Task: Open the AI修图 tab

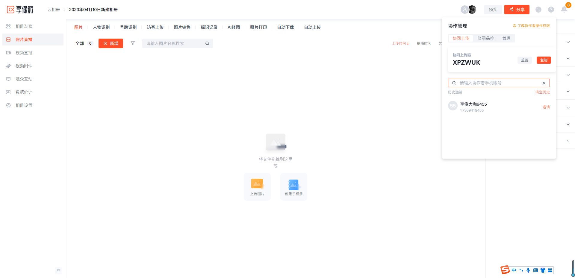Action: [234, 27]
